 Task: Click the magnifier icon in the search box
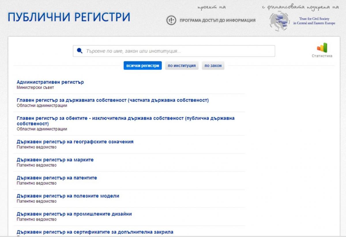[x=80, y=51]
